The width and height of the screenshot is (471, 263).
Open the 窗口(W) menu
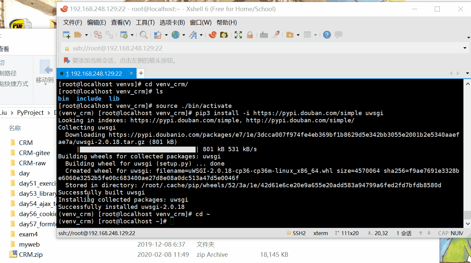point(201,23)
